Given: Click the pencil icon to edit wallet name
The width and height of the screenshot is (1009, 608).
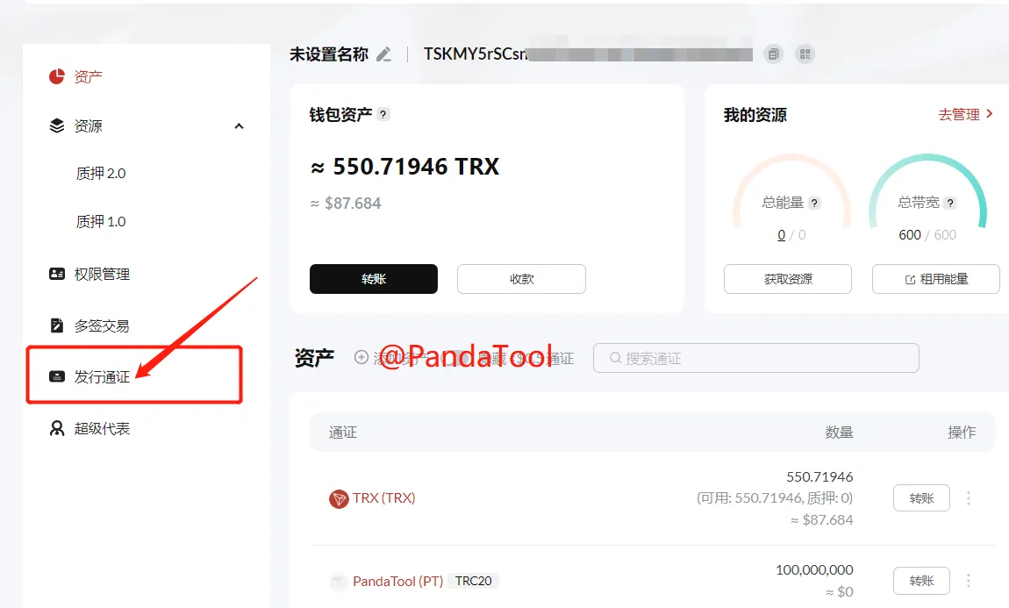Looking at the screenshot, I should click(x=383, y=54).
